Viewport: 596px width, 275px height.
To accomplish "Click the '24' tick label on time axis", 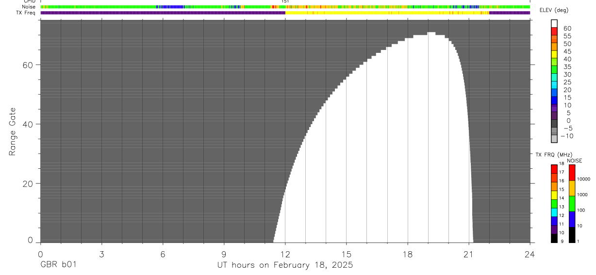I will pos(530,254).
